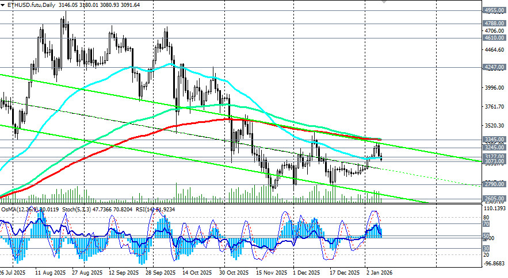508x278 pixels.
Task: Click the 110.1393 oscillator scale value
Action: click(x=494, y=208)
